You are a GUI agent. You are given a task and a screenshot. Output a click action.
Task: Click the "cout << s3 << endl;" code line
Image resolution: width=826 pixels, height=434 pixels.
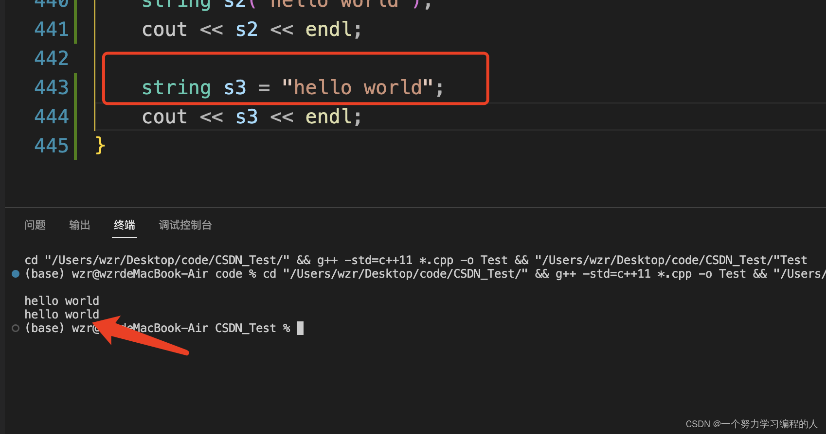click(x=252, y=117)
